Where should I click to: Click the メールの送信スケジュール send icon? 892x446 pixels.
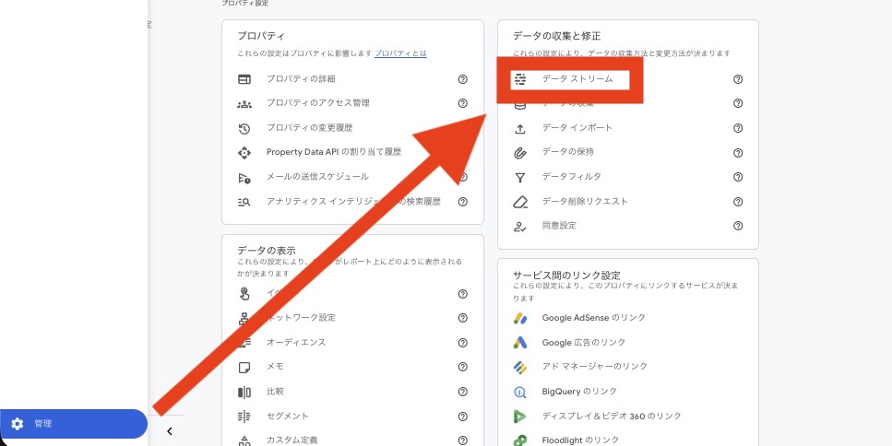244,178
